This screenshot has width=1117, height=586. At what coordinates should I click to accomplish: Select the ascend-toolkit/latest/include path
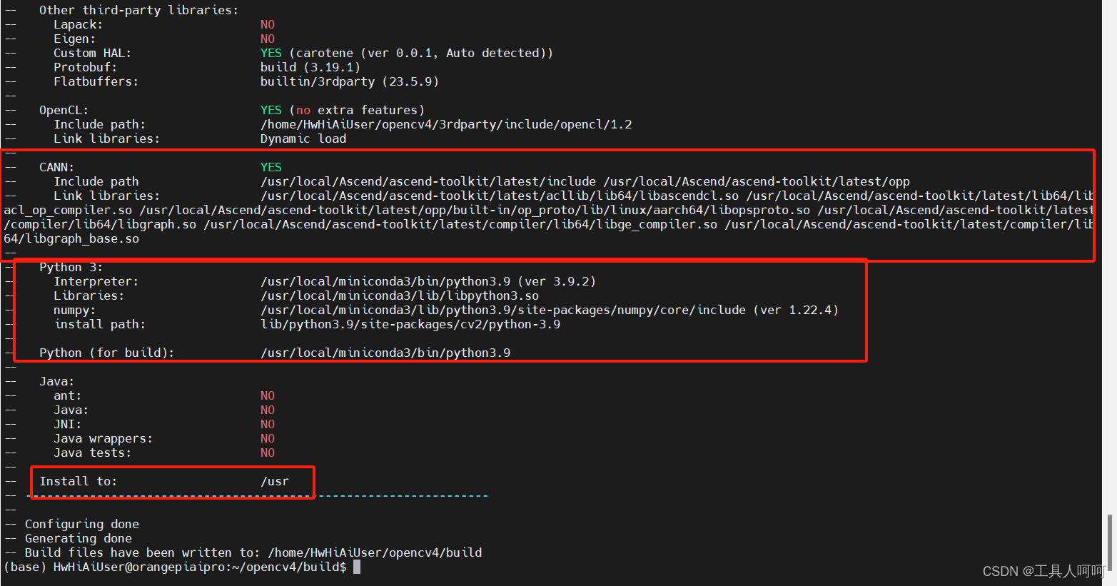coord(428,181)
